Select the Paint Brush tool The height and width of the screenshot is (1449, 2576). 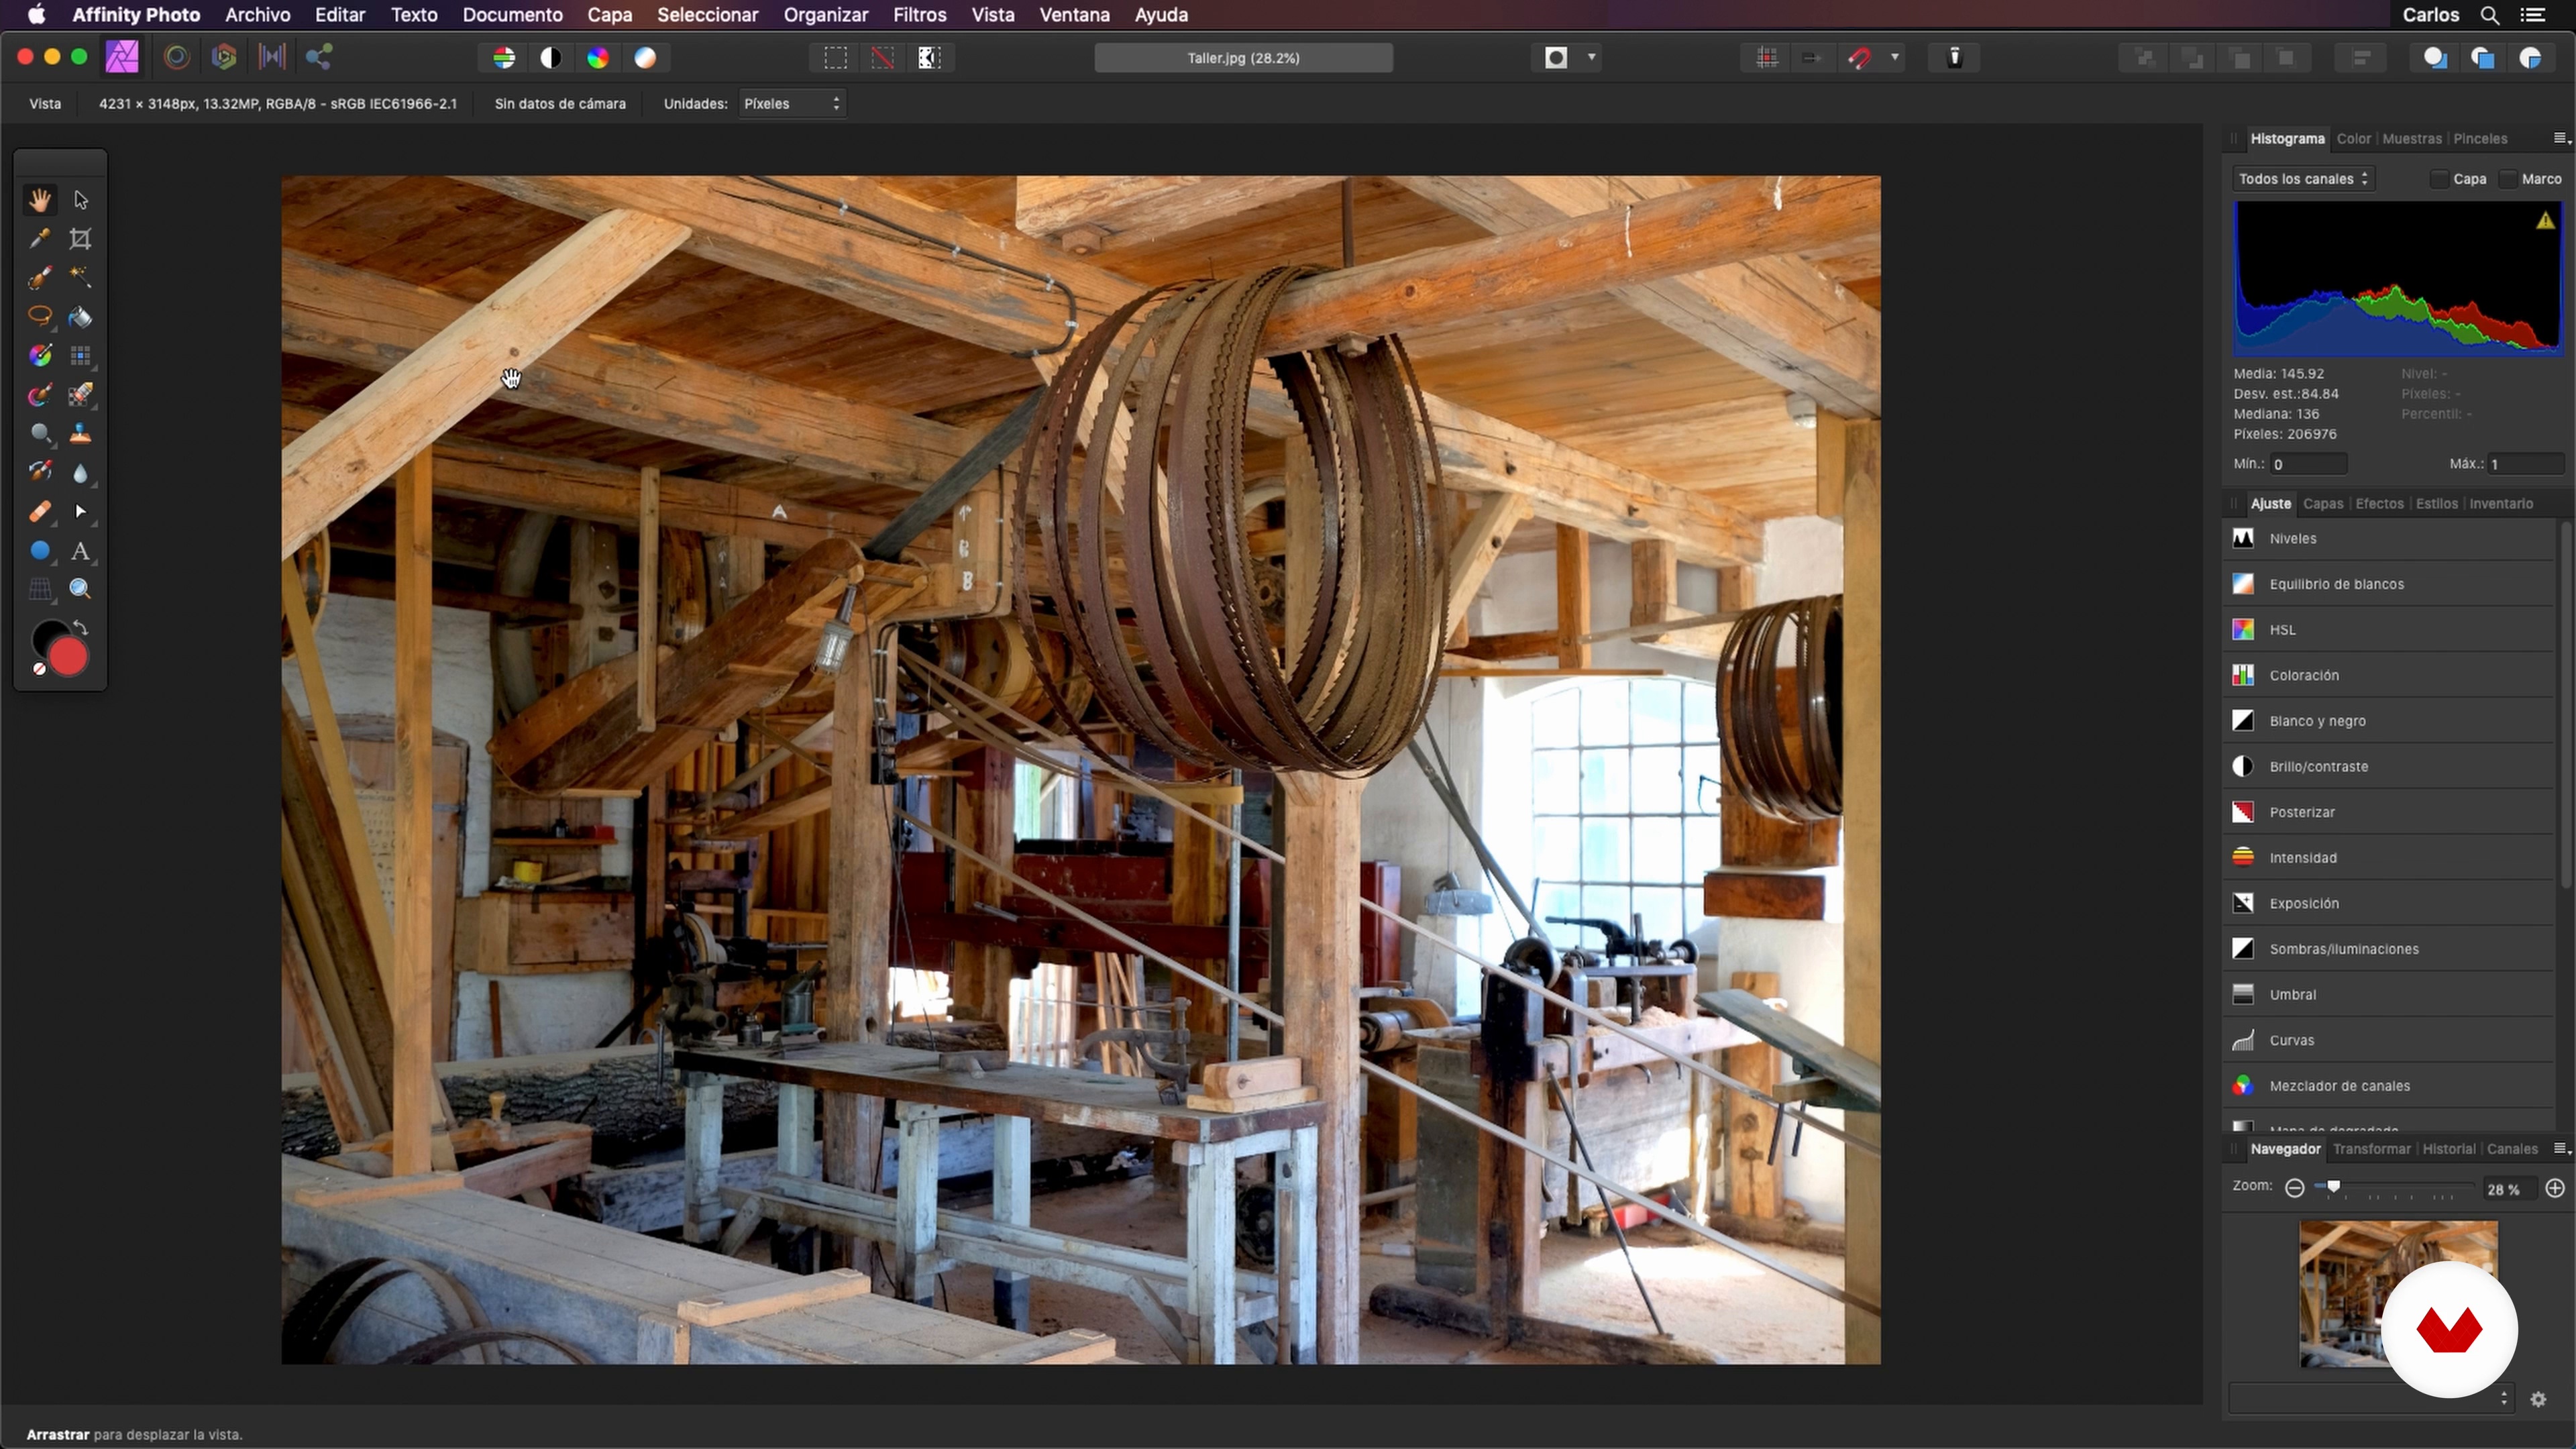click(40, 395)
